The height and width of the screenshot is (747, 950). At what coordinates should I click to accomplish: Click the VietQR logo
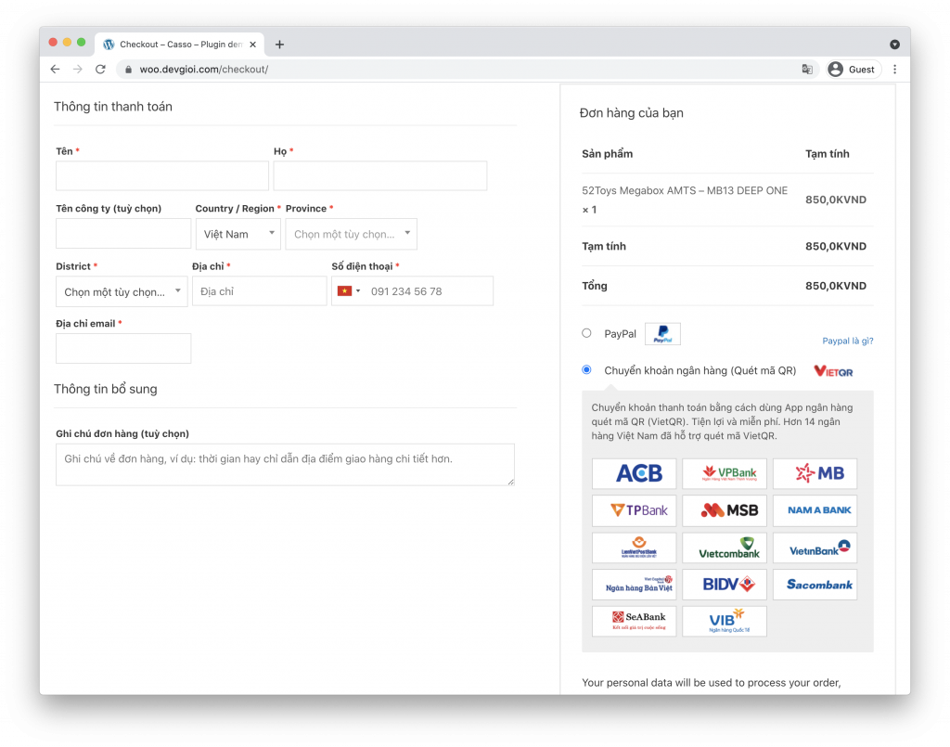[833, 371]
